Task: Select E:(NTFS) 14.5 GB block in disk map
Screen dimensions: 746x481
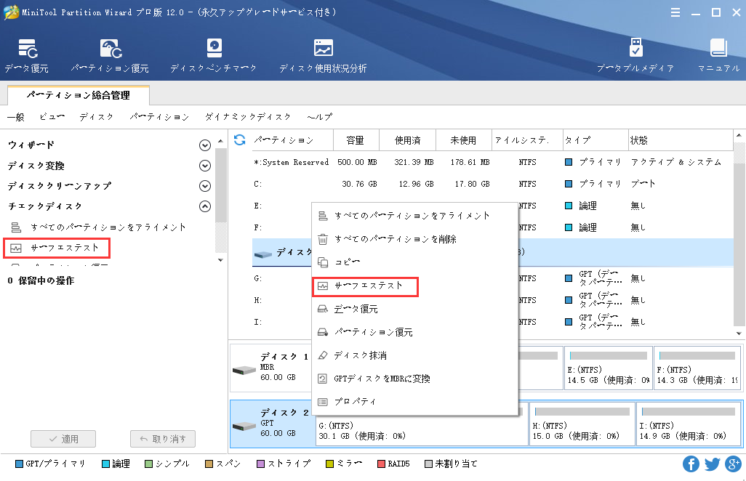Action: 609,368
